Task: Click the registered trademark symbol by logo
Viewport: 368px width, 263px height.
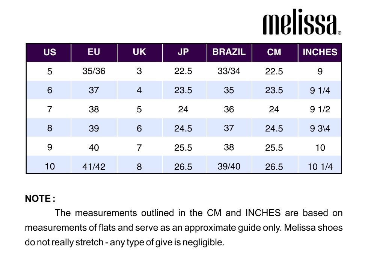Action: 339,33
